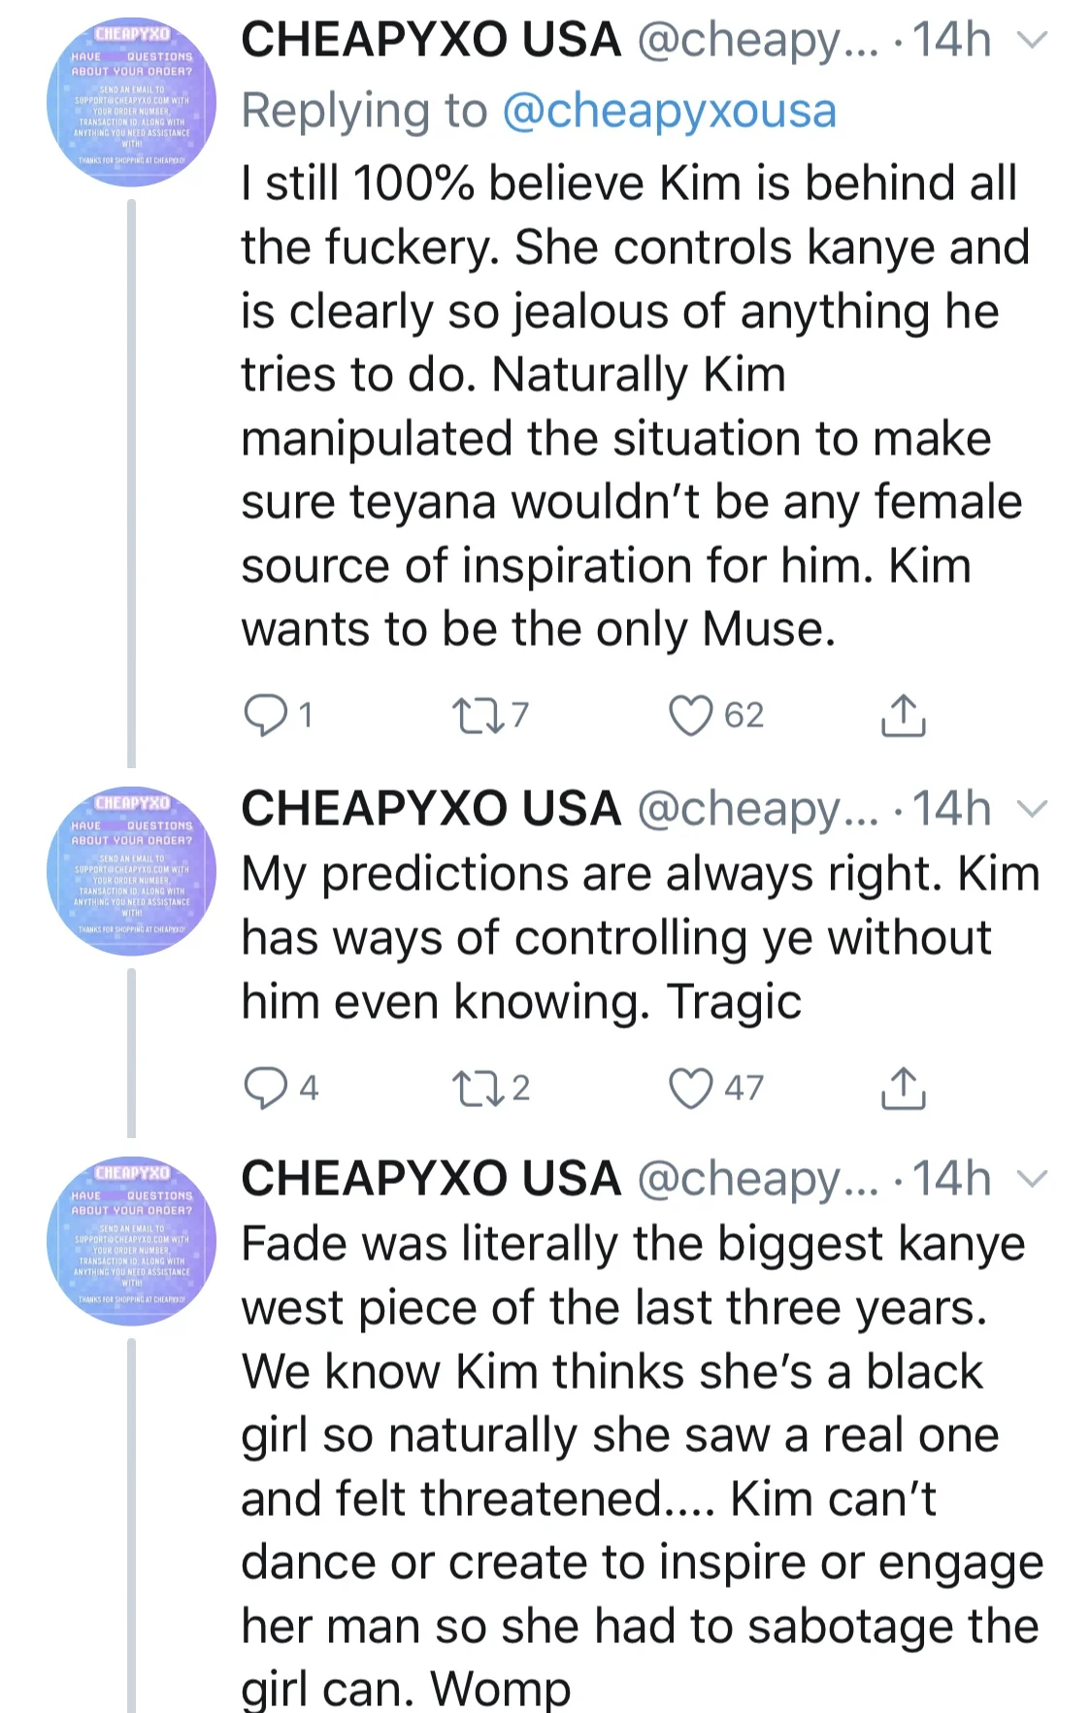The image size is (1091, 1713).
Task: Open the @cheapyxousa mention link
Action: (x=669, y=111)
